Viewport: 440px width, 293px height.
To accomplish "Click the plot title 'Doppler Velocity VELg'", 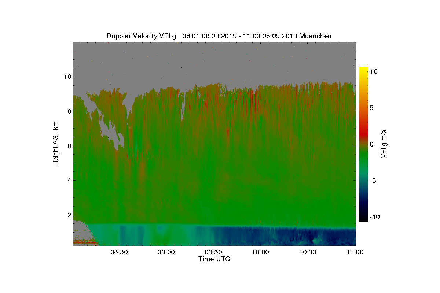I will [x=141, y=36].
